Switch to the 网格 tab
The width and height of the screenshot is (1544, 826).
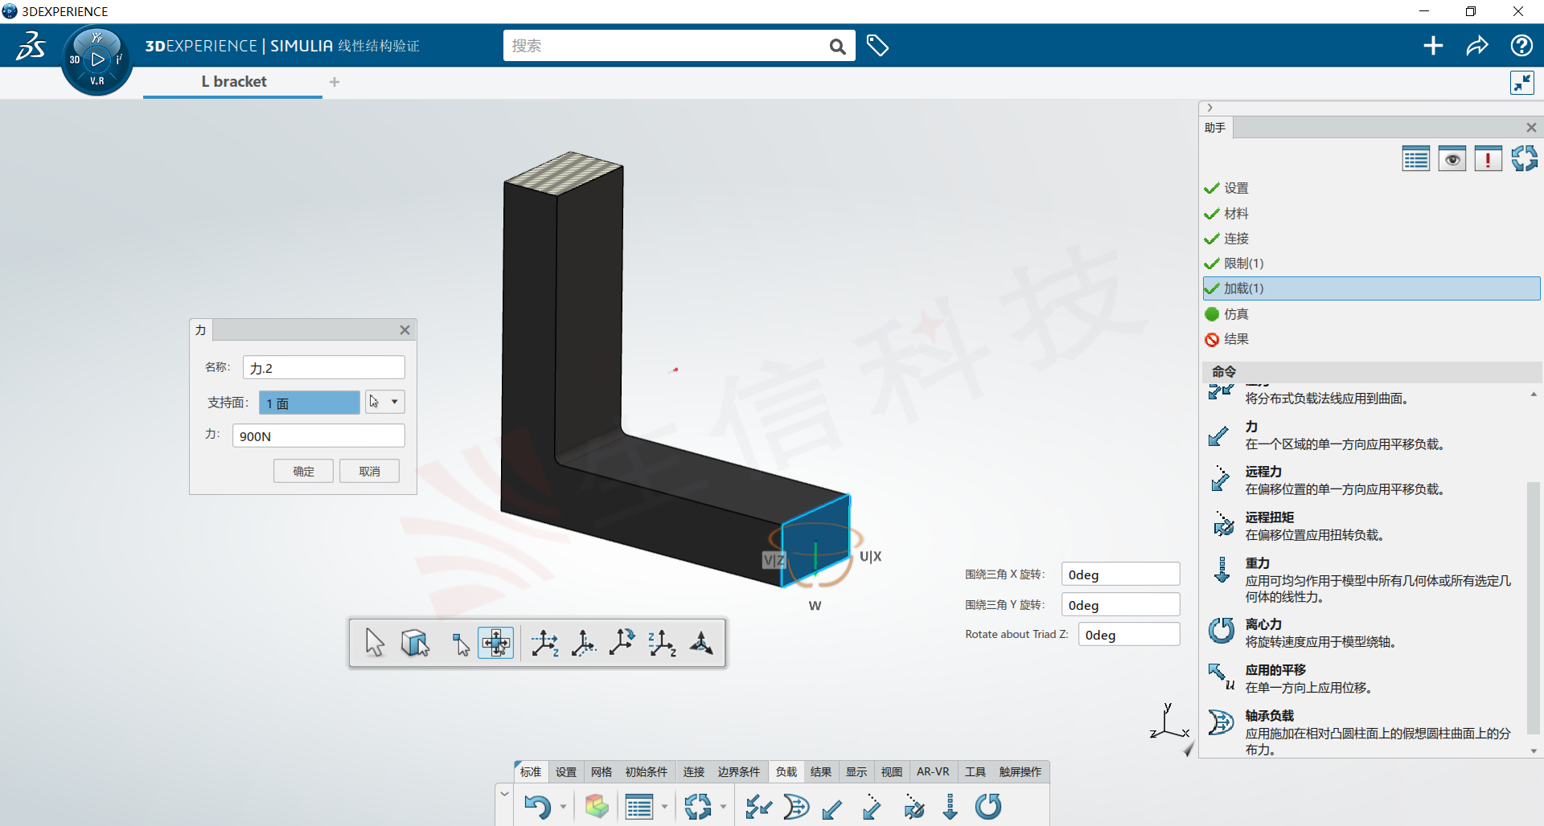click(x=602, y=771)
